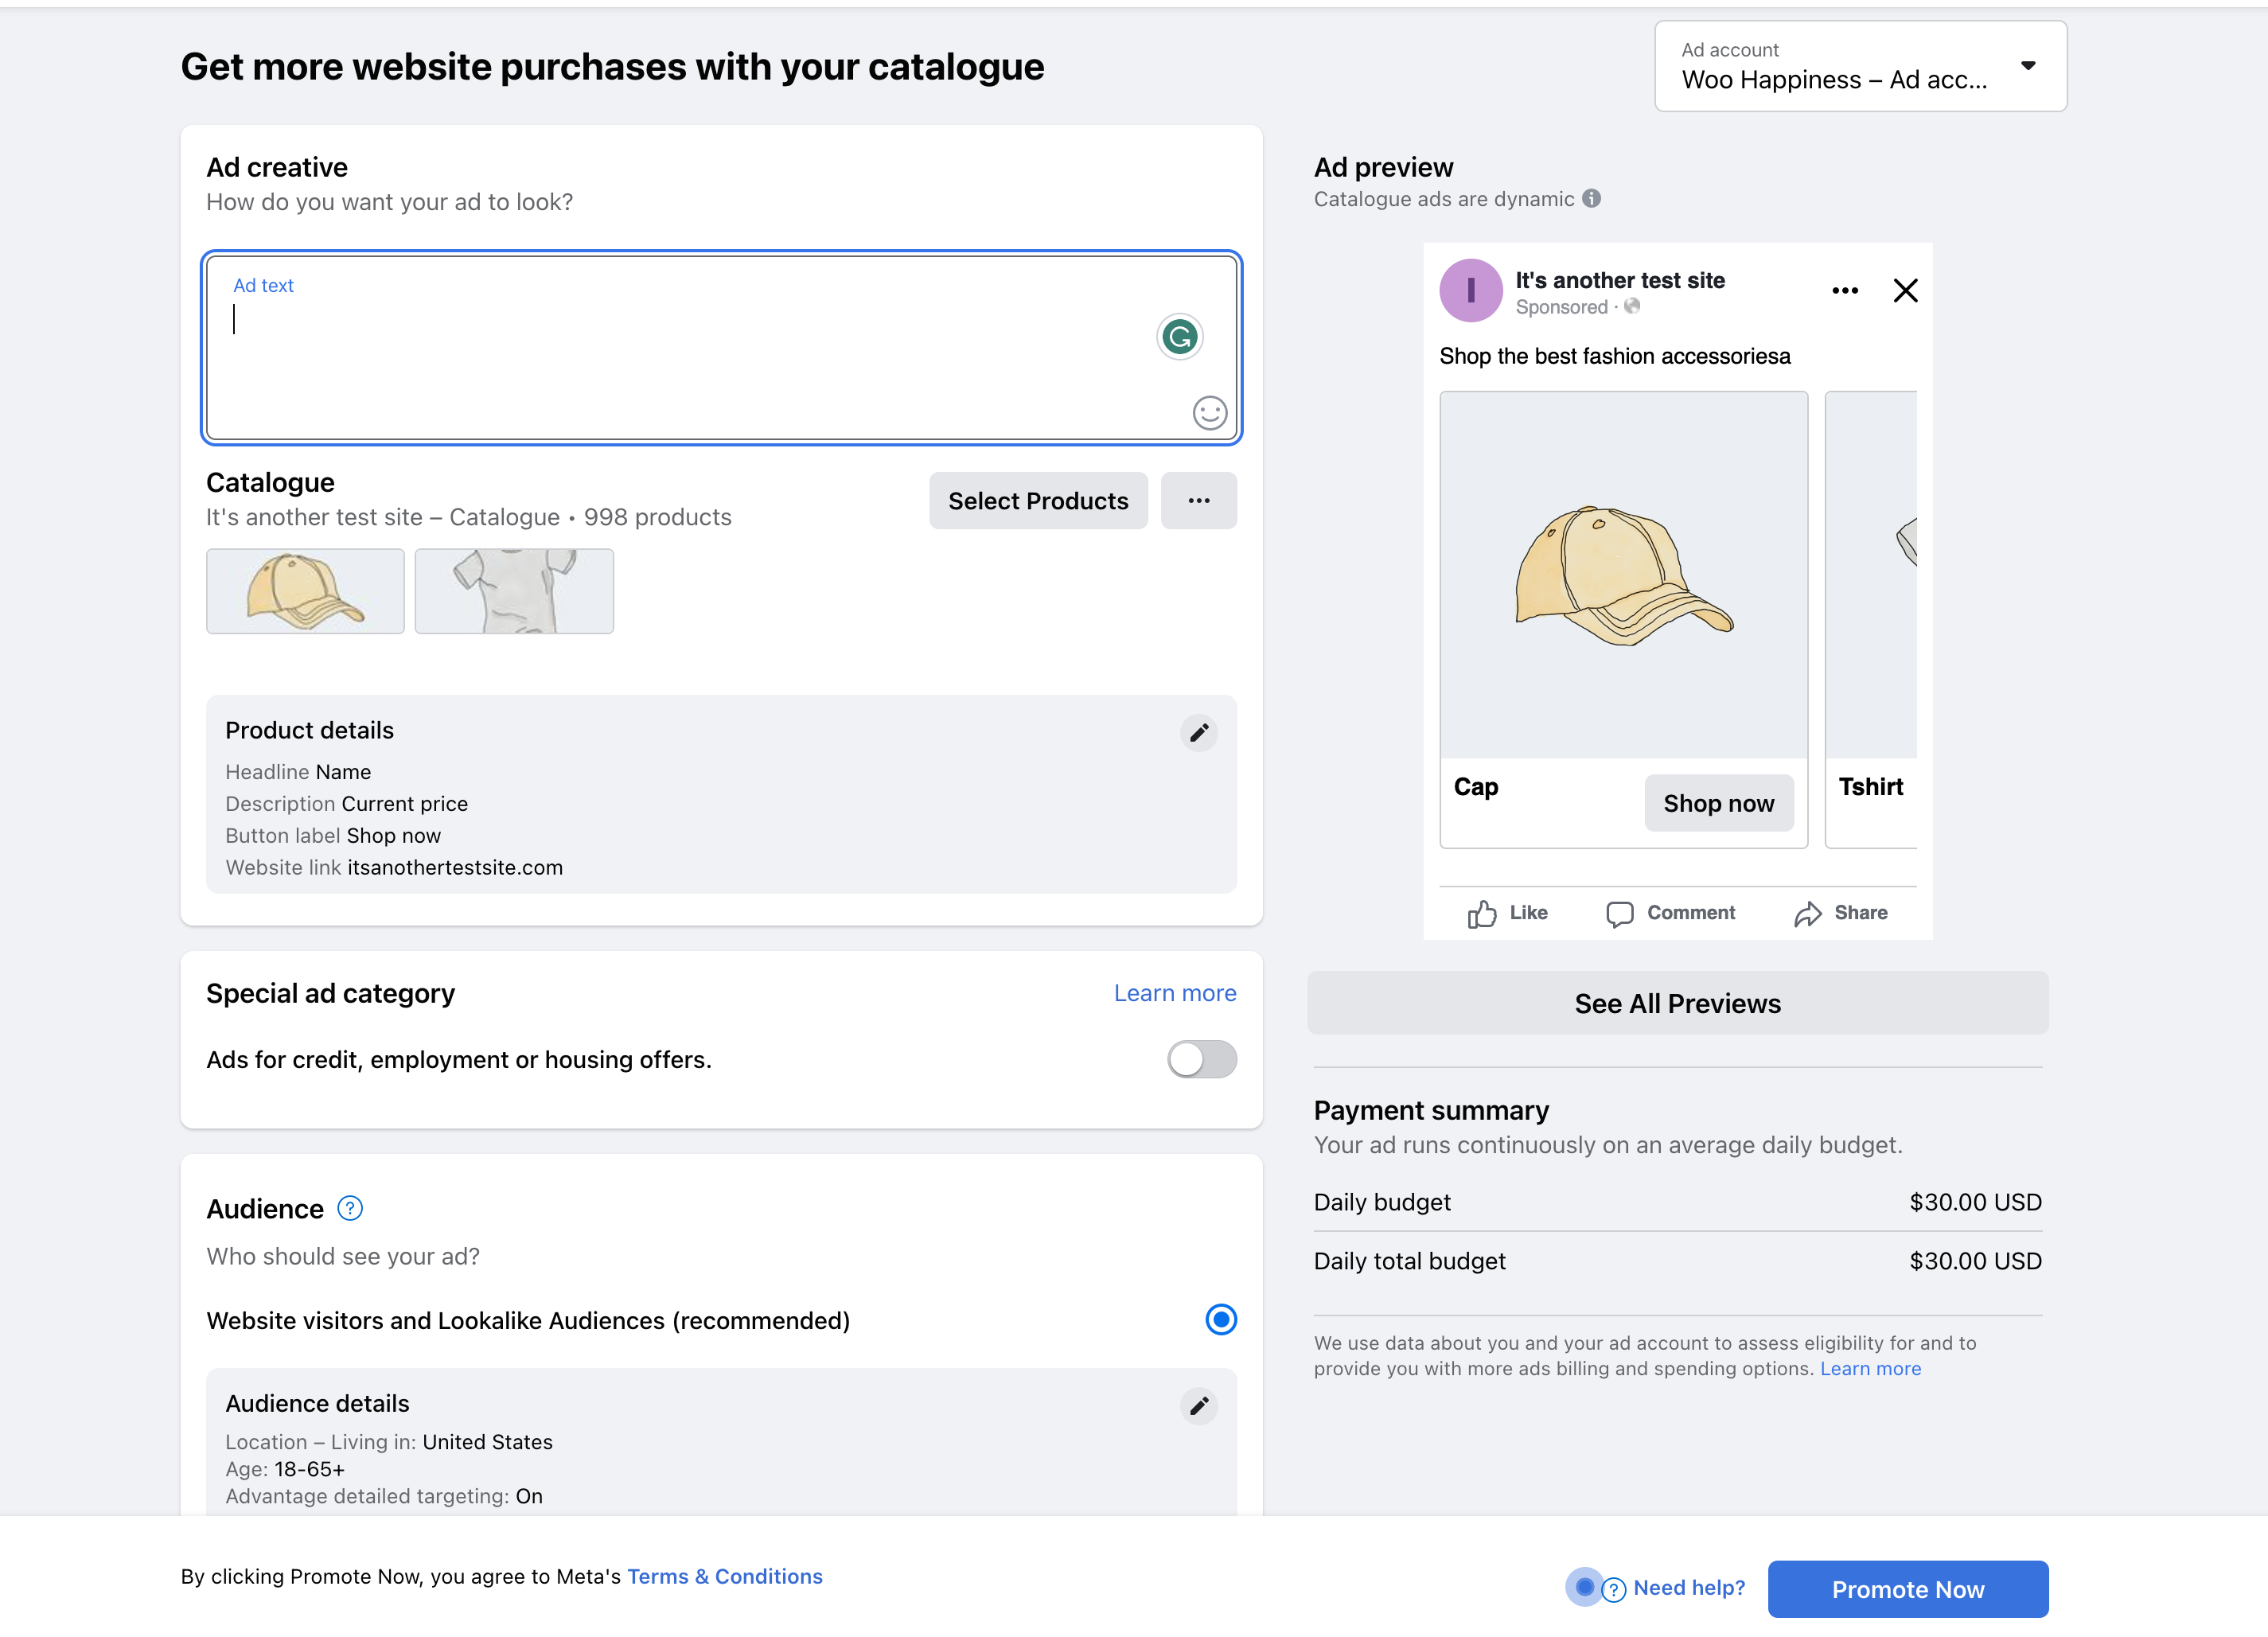
Task: Select the Cap product thumbnail in the catalogue
Action: (305, 591)
